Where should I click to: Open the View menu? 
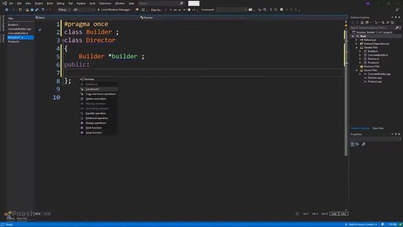pyautogui.click(x=28, y=3)
